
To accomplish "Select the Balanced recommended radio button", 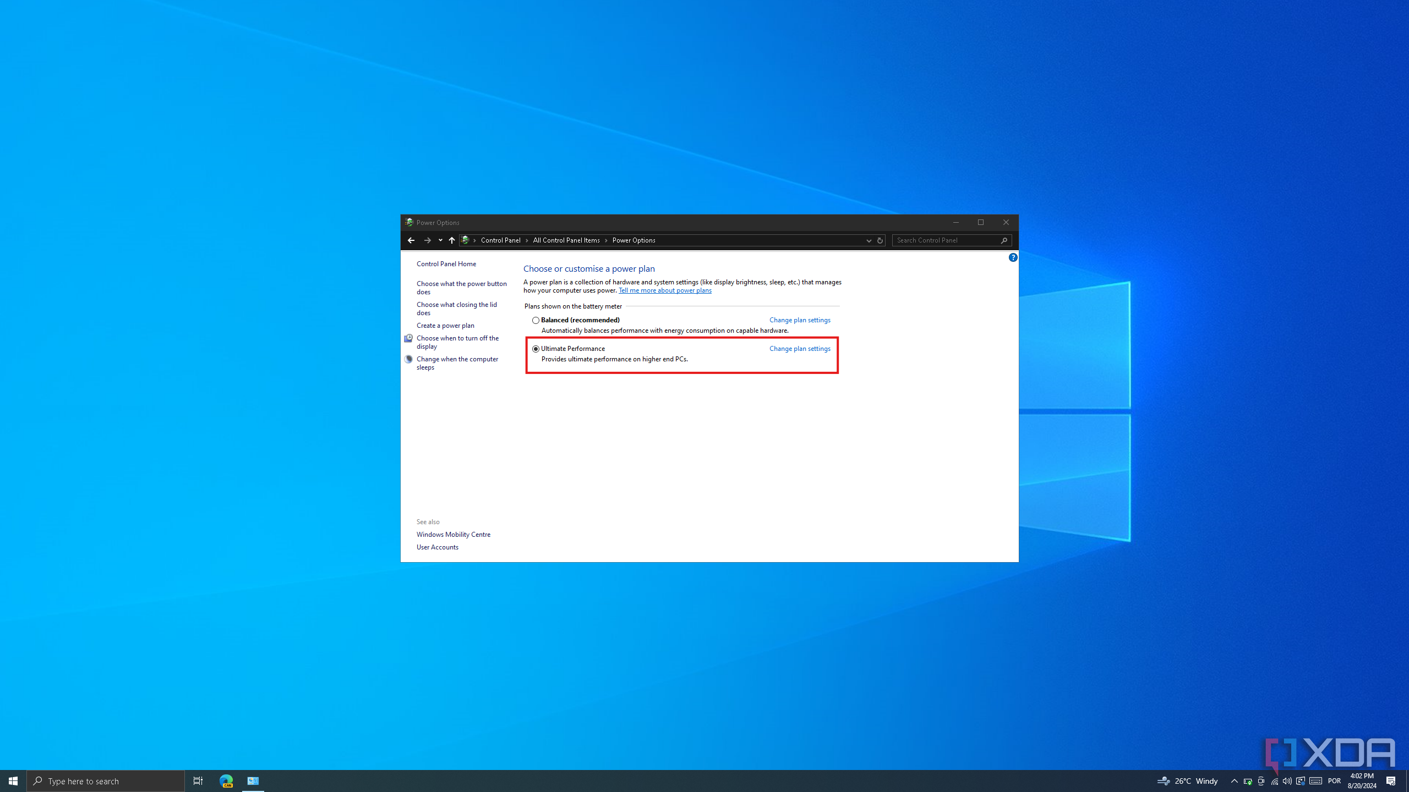I will (x=535, y=320).
